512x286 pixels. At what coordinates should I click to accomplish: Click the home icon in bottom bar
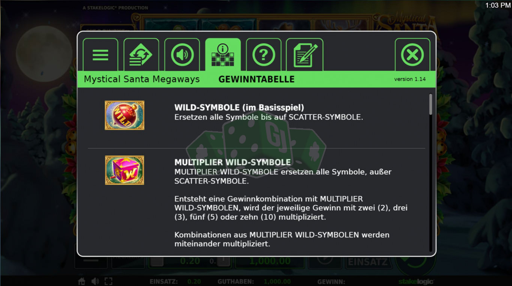pyautogui.click(x=81, y=282)
